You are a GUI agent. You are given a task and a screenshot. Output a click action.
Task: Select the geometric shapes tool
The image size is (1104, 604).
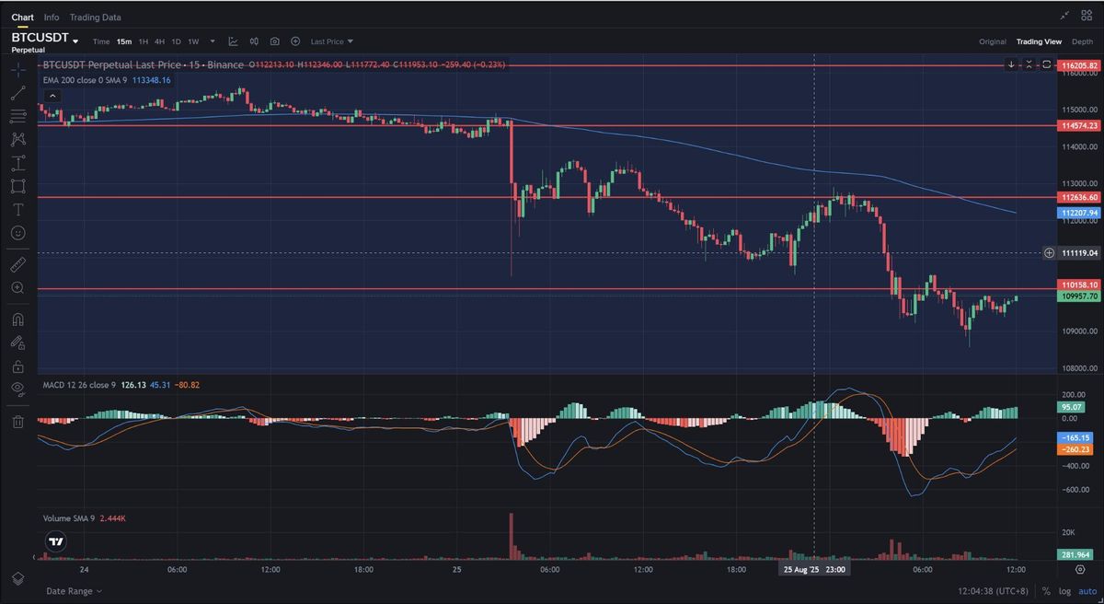click(17, 186)
